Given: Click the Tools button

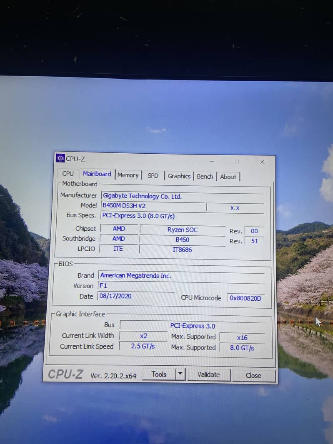Looking at the screenshot, I should click(x=159, y=374).
